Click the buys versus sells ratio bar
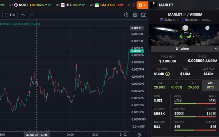 tap(195, 104)
